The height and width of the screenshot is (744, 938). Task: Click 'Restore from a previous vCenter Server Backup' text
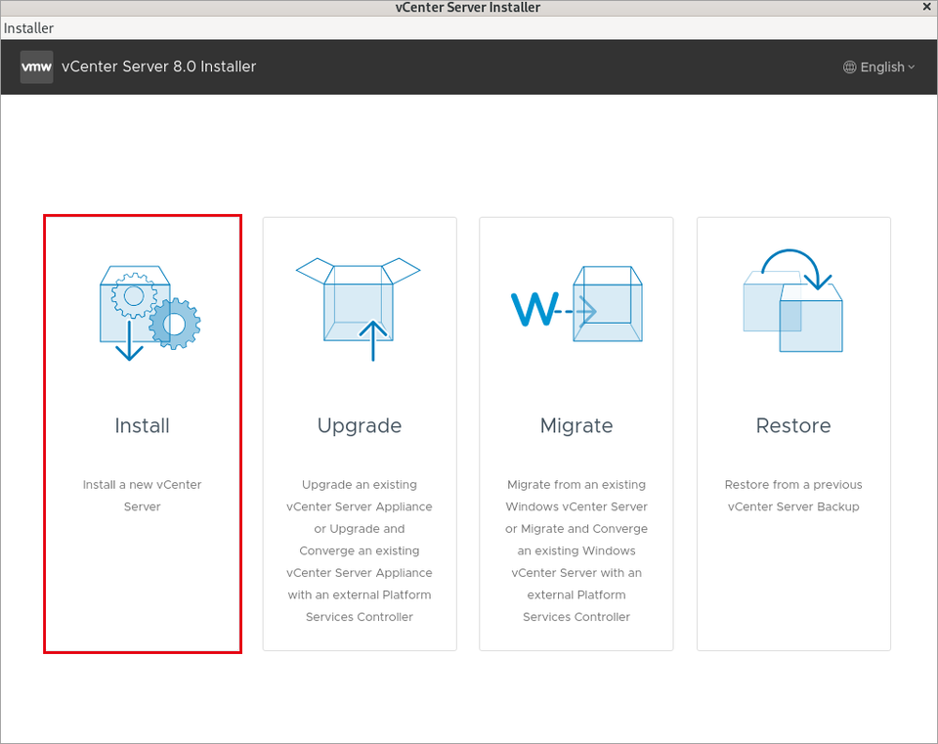(793, 496)
